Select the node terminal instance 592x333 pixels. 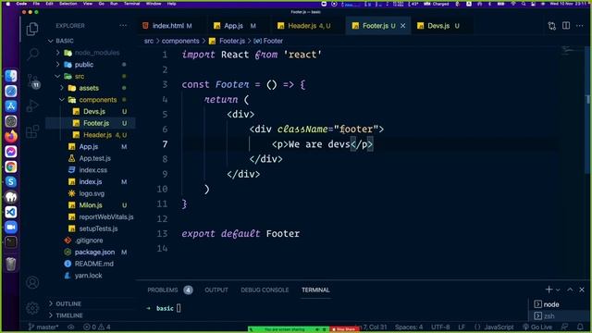pyautogui.click(x=559, y=304)
